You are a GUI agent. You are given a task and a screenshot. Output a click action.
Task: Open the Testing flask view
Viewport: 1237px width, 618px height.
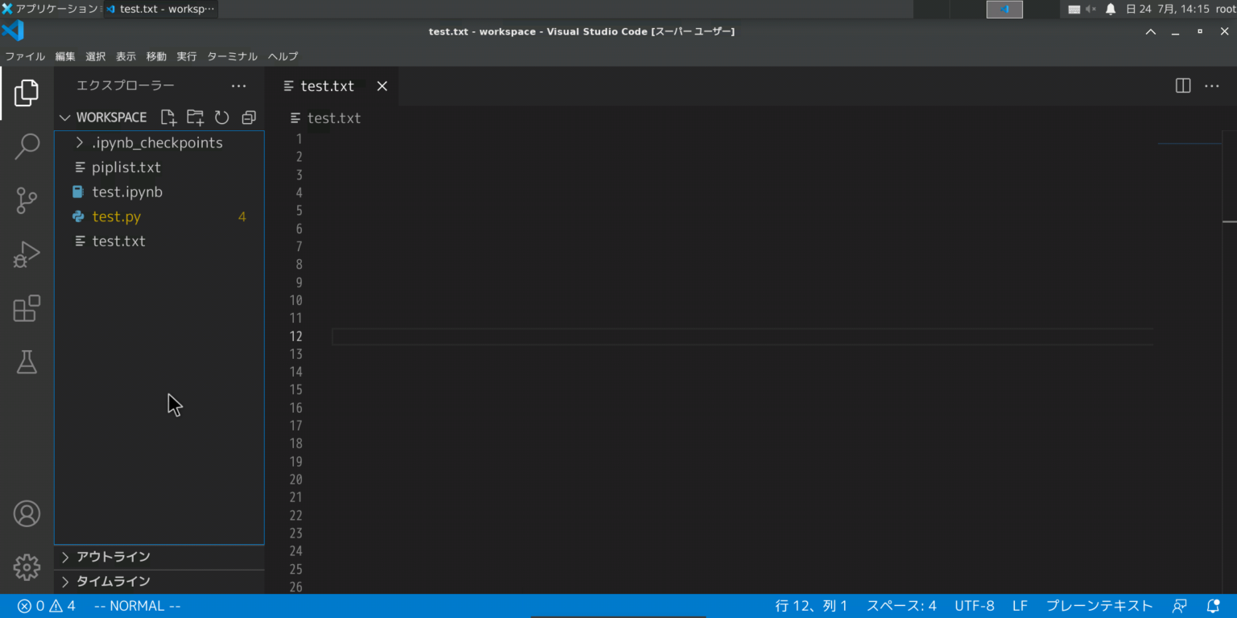(x=27, y=362)
